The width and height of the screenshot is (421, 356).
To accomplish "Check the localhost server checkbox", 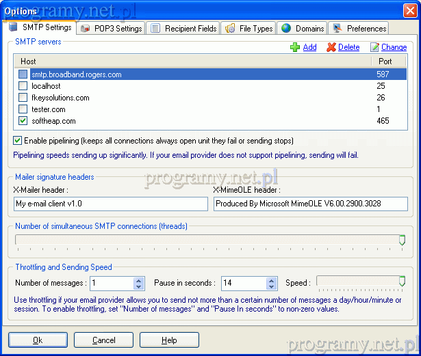I will tap(23, 86).
